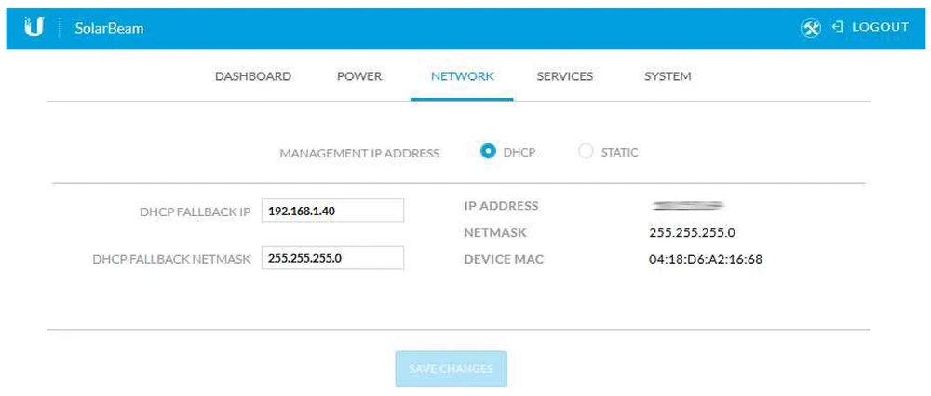The width and height of the screenshot is (931, 396).
Task: Switch to the Dashboard tab
Action: (x=252, y=76)
